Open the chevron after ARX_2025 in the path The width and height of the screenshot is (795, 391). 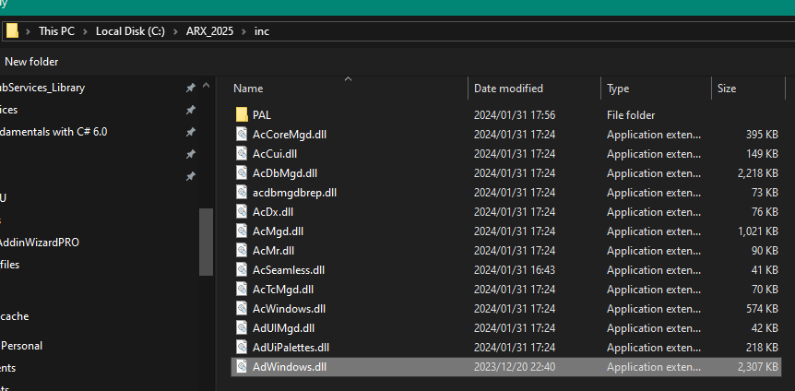243,31
